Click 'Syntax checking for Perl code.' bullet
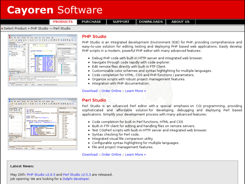The height and width of the screenshot is (184, 245). click(116, 134)
